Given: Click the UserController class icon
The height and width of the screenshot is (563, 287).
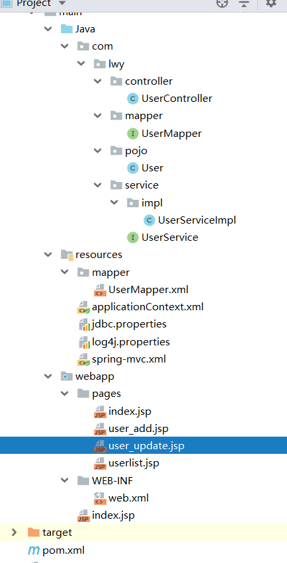Looking at the screenshot, I should click(133, 99).
